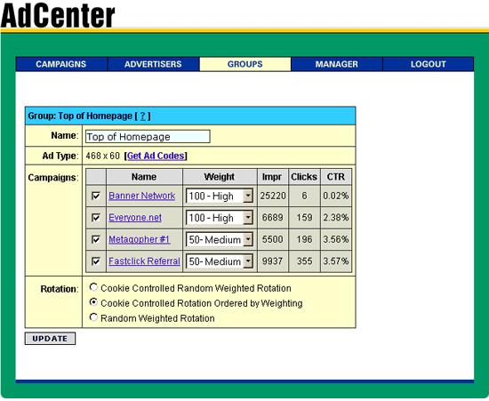This screenshot has height=401, width=489.
Task: Open the Banner Network campaign link
Action: click(142, 196)
